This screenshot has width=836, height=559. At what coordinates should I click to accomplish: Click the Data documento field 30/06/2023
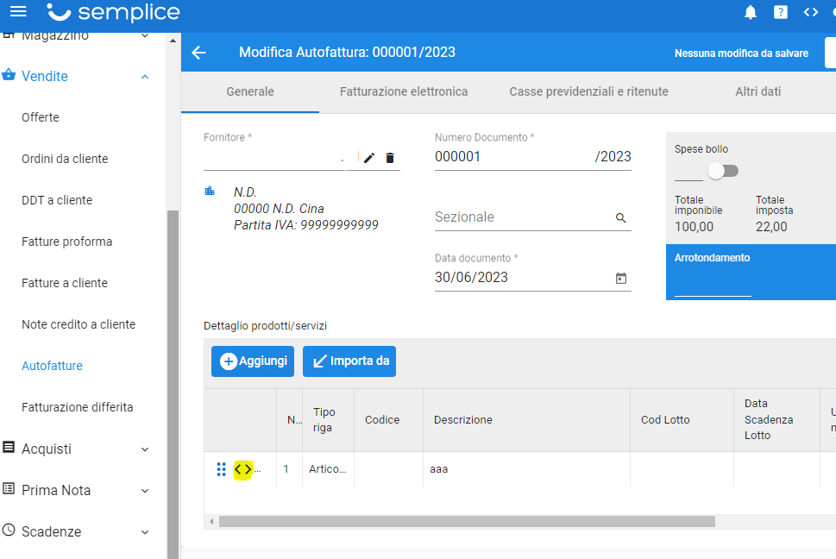(x=523, y=278)
